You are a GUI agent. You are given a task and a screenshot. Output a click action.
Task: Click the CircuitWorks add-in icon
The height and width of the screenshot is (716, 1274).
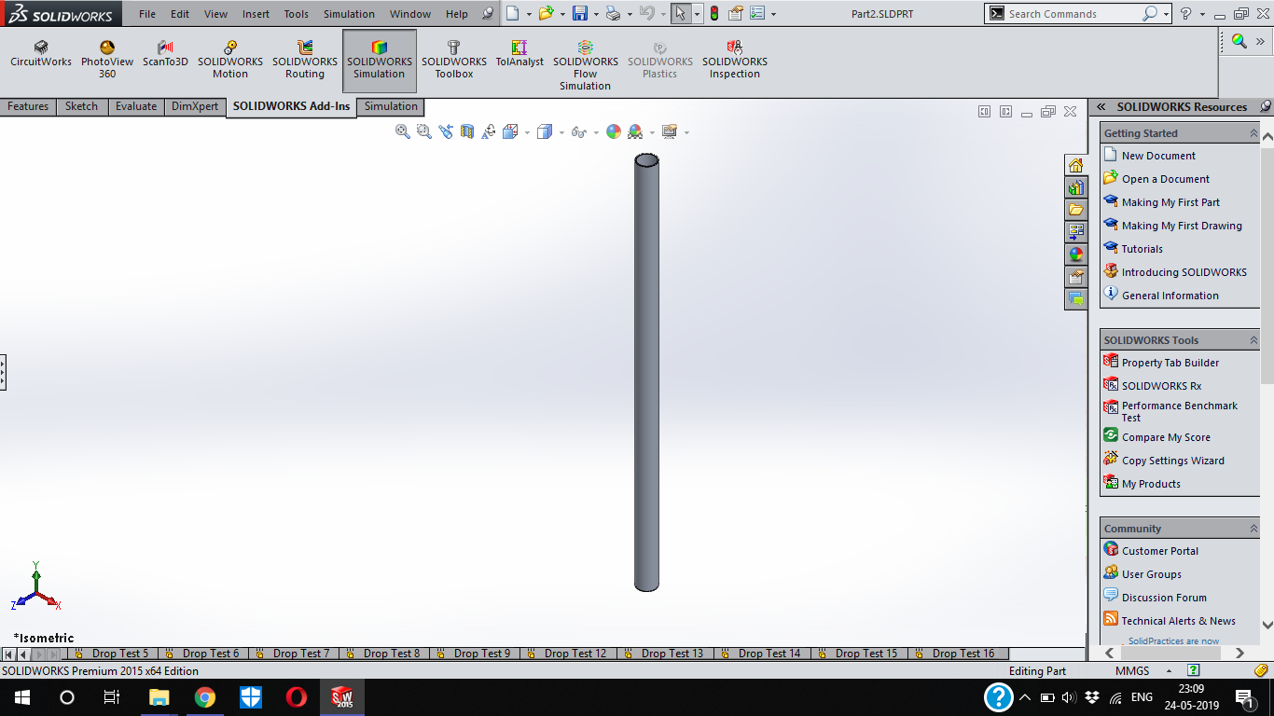click(x=41, y=54)
